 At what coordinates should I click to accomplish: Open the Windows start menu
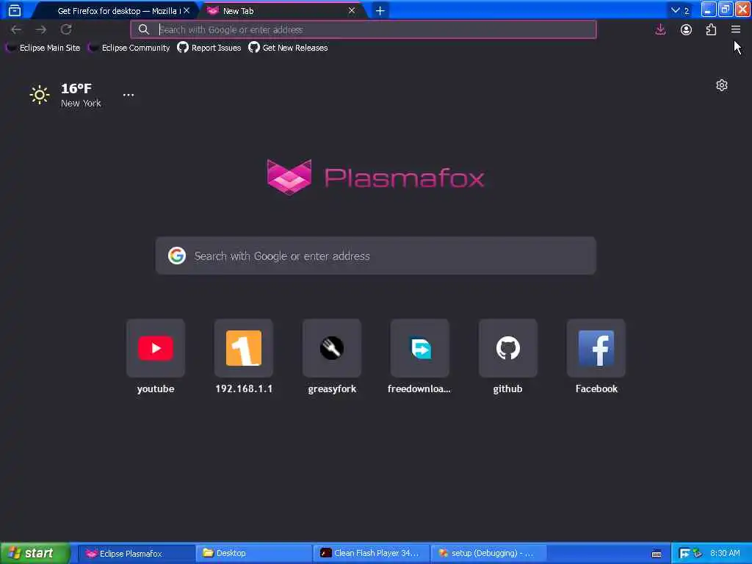point(35,553)
